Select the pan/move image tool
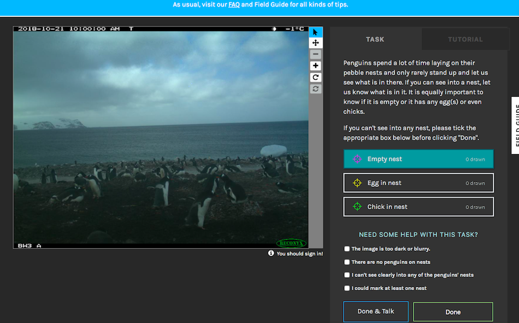 pyautogui.click(x=315, y=43)
